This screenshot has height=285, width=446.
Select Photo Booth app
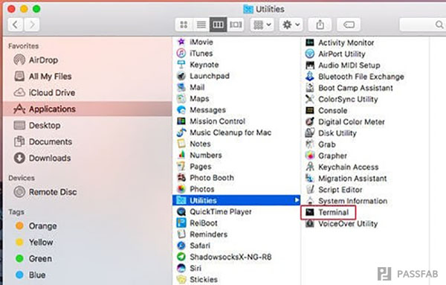tap(205, 178)
